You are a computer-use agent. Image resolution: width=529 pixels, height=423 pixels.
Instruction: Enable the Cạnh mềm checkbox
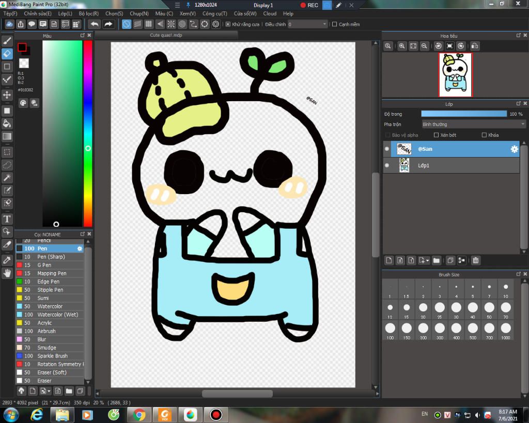335,24
